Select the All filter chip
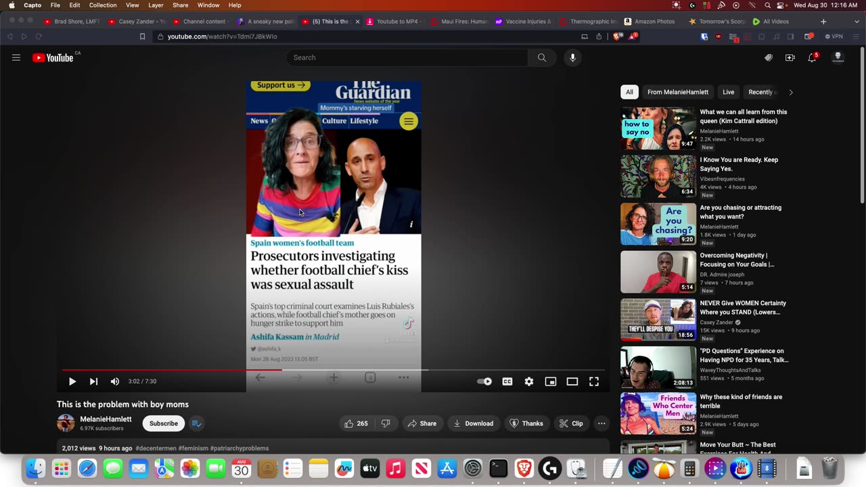Image resolution: width=866 pixels, height=487 pixels. (x=629, y=92)
